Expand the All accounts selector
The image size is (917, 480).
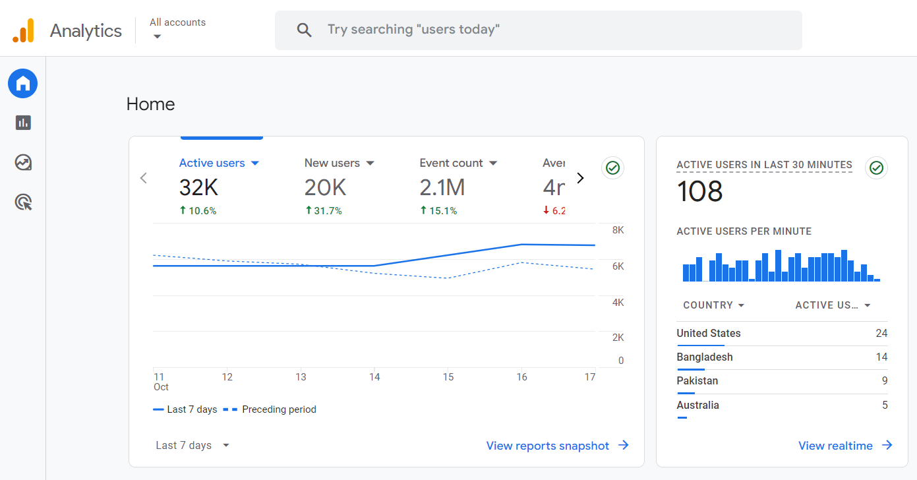177,29
